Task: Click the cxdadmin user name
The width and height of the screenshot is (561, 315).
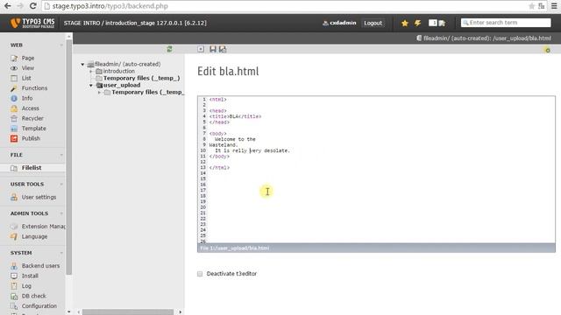Action: click(343, 23)
